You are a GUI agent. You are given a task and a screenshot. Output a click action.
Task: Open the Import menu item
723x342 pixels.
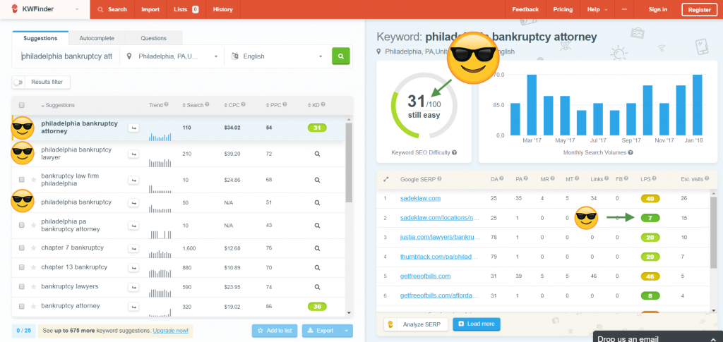click(150, 9)
